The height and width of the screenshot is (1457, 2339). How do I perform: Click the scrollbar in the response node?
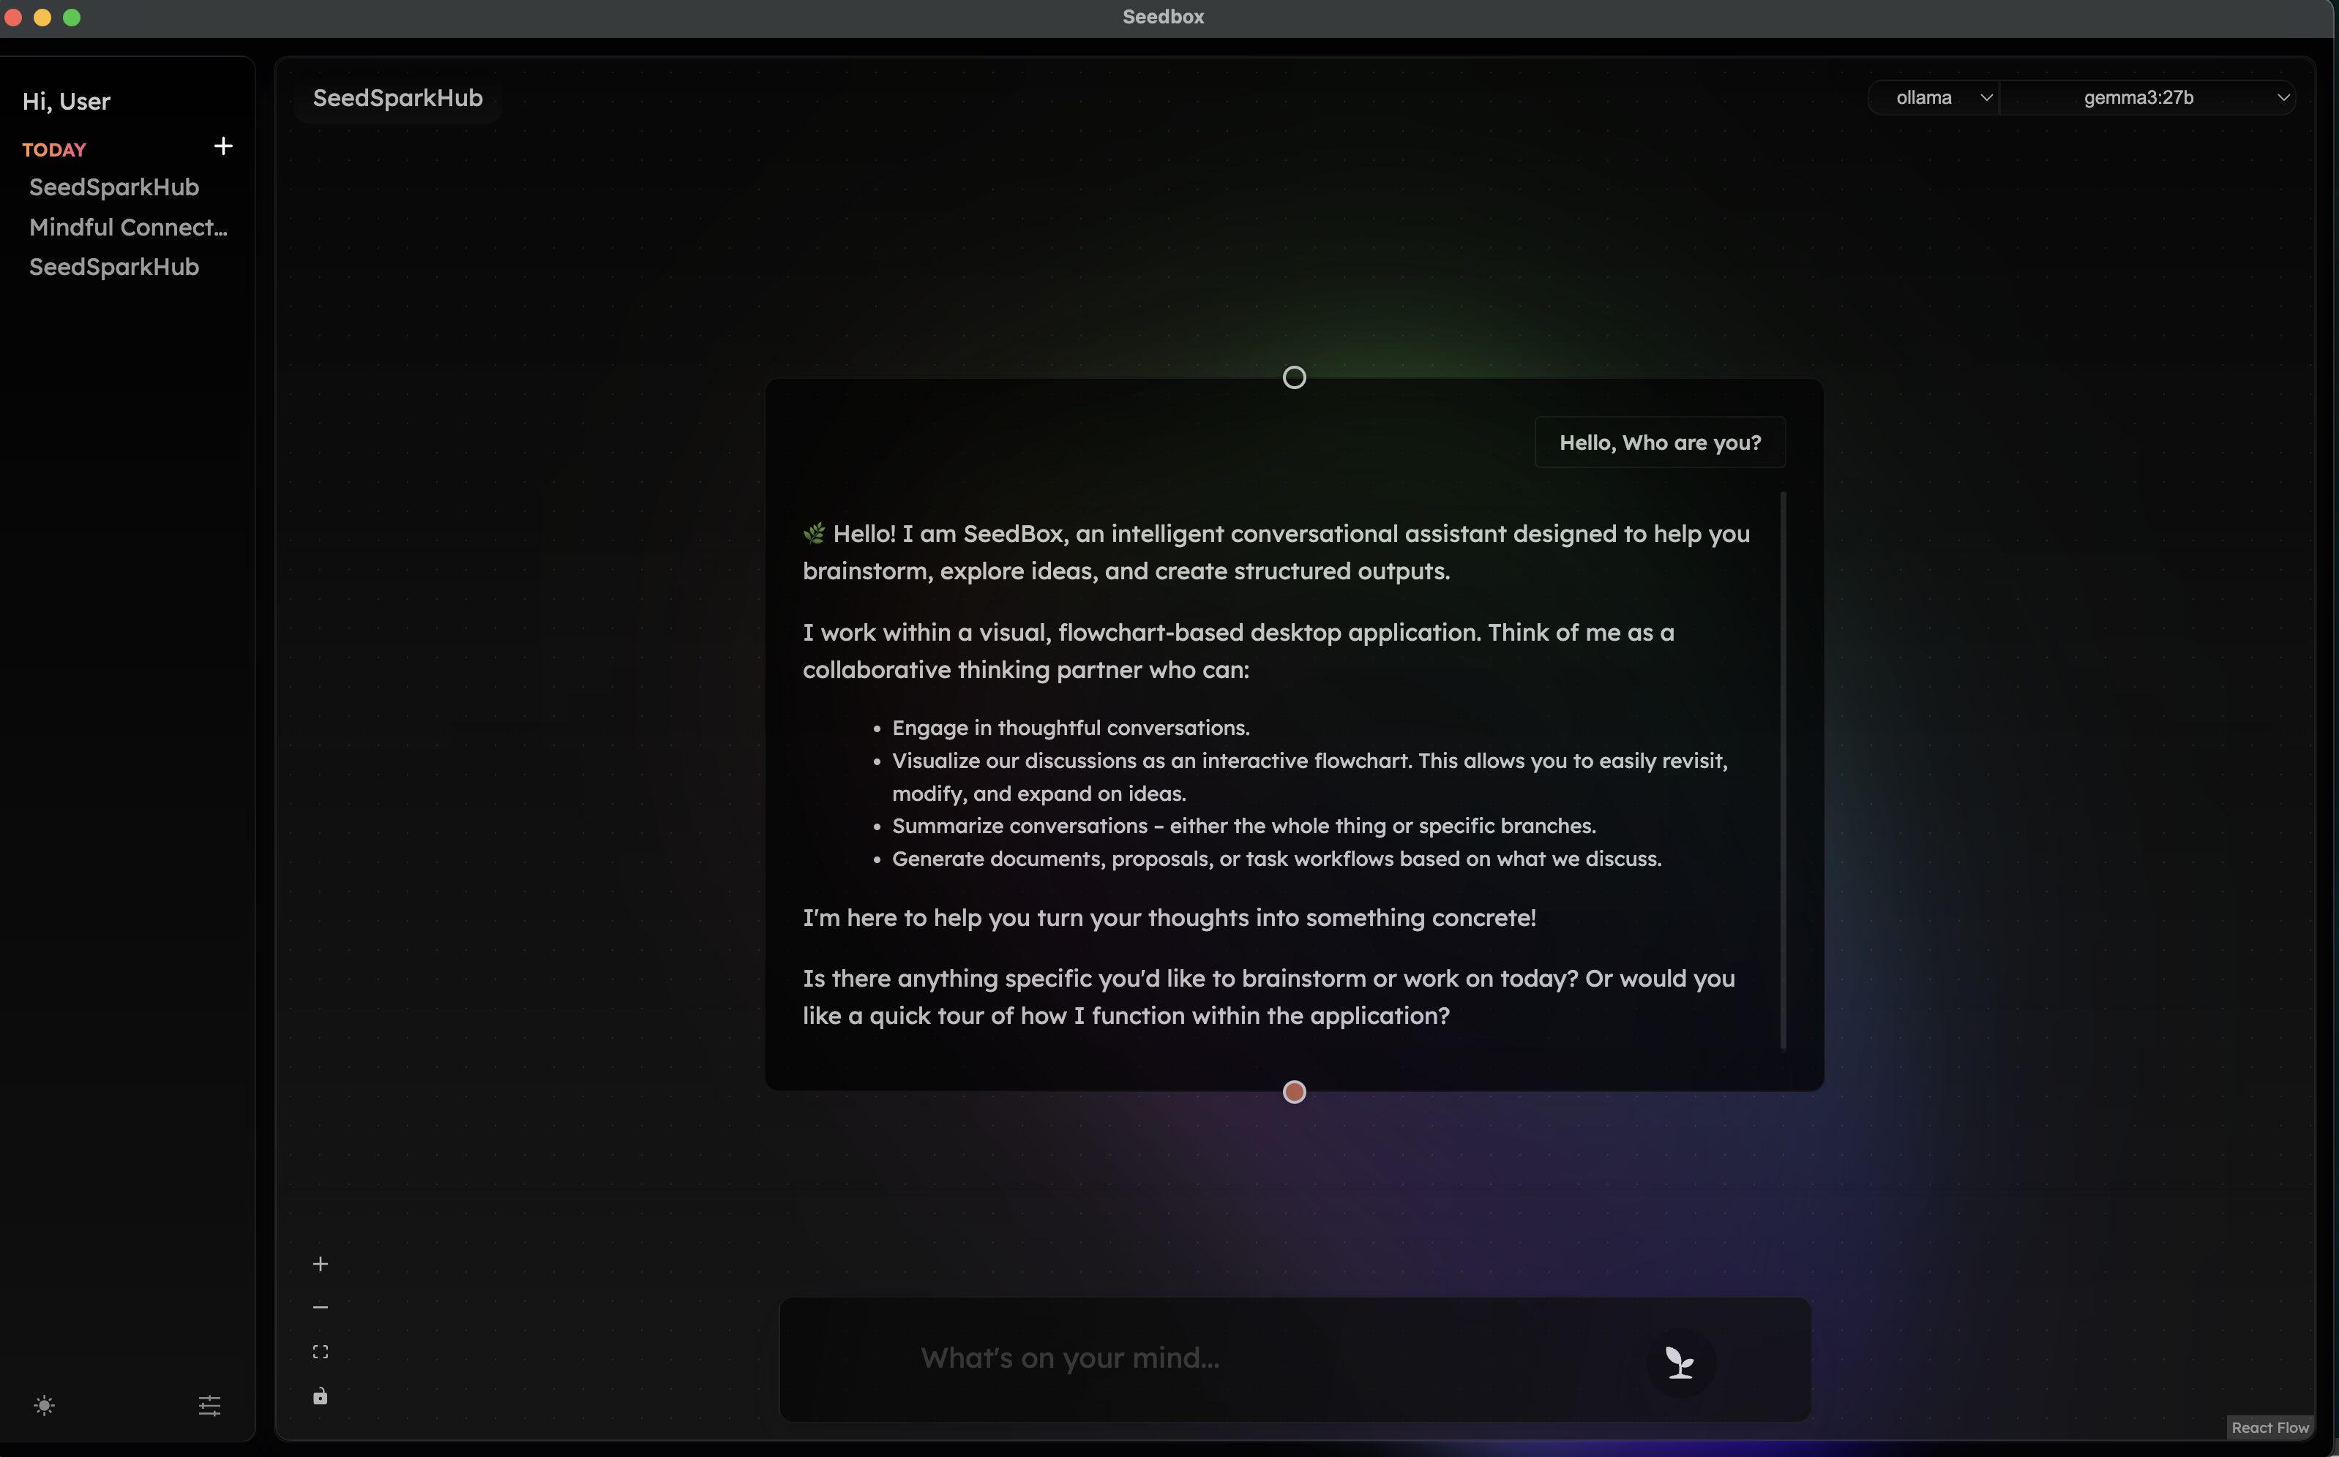pyautogui.click(x=1783, y=770)
